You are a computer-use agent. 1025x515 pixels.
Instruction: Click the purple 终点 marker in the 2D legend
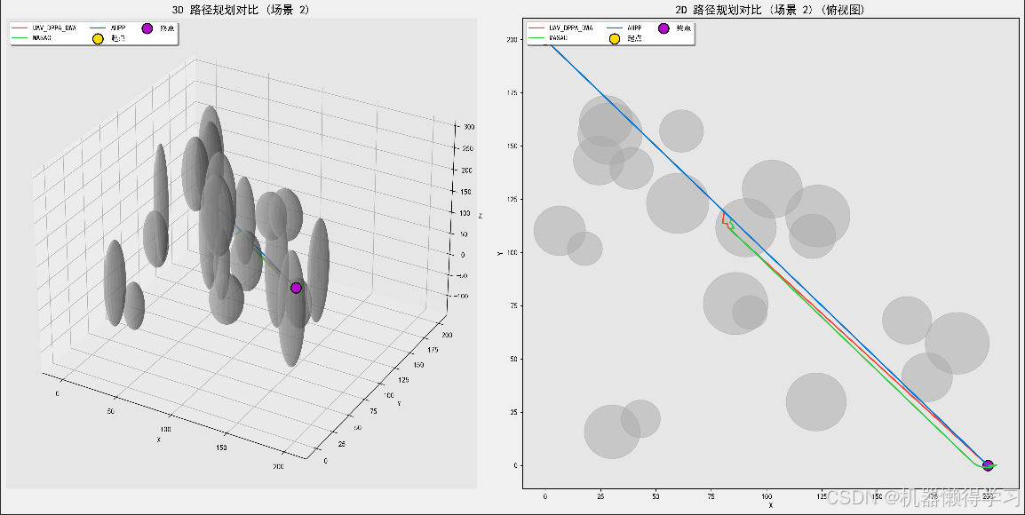tap(663, 28)
